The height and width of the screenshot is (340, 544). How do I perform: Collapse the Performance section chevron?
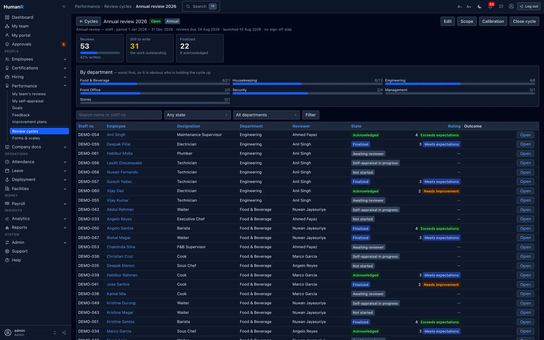(x=65, y=86)
